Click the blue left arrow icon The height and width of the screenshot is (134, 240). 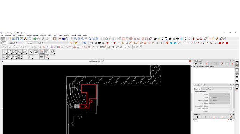pos(175,43)
